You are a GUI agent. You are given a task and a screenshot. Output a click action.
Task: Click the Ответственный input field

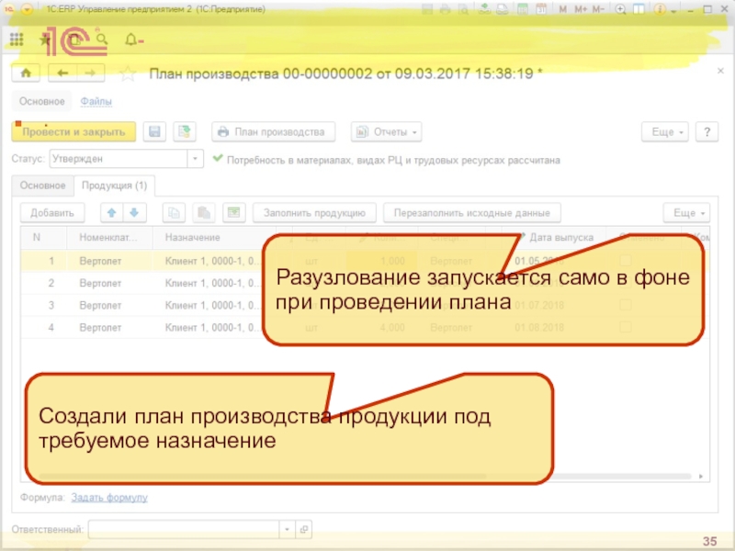pos(184,530)
